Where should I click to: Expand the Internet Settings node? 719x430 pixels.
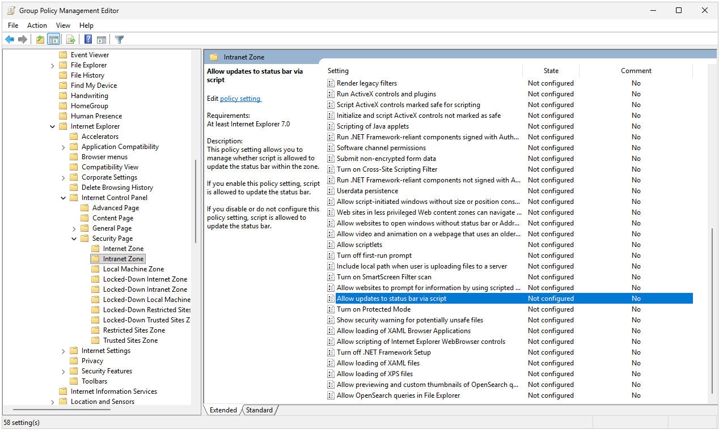point(64,351)
